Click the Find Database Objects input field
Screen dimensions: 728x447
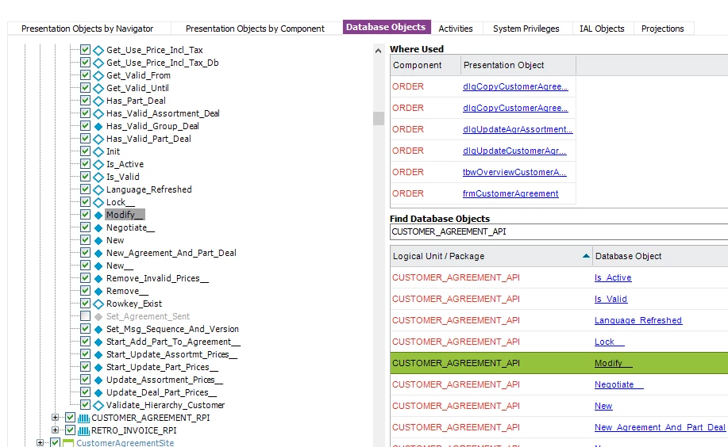556,232
